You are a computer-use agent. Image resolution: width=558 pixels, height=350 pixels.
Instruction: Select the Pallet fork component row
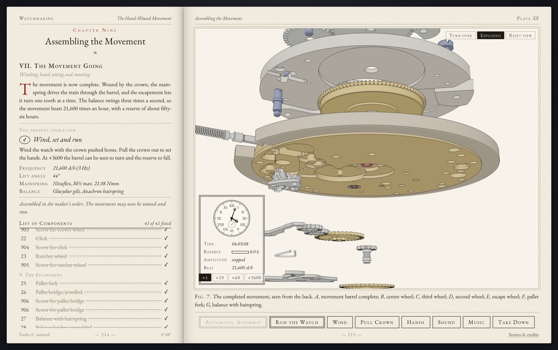pos(95,283)
